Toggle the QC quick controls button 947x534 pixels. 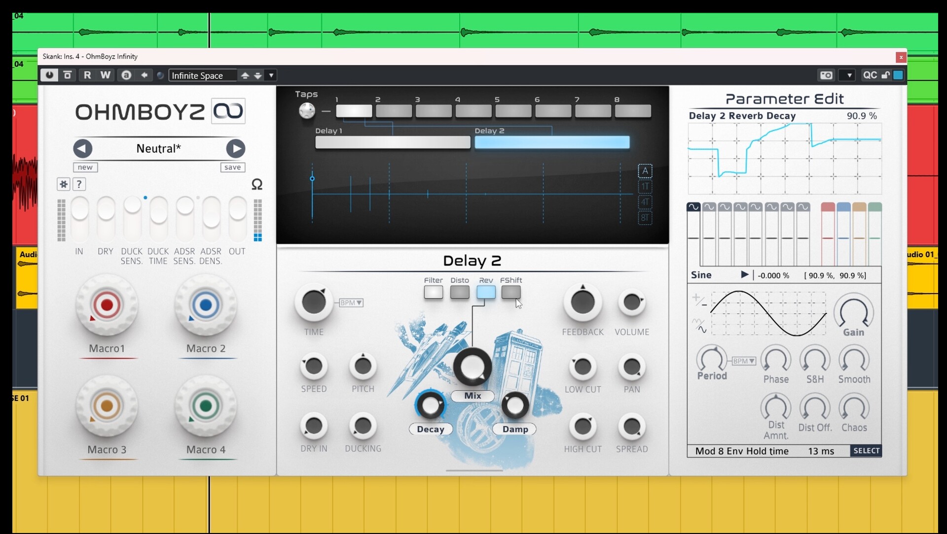tap(870, 75)
